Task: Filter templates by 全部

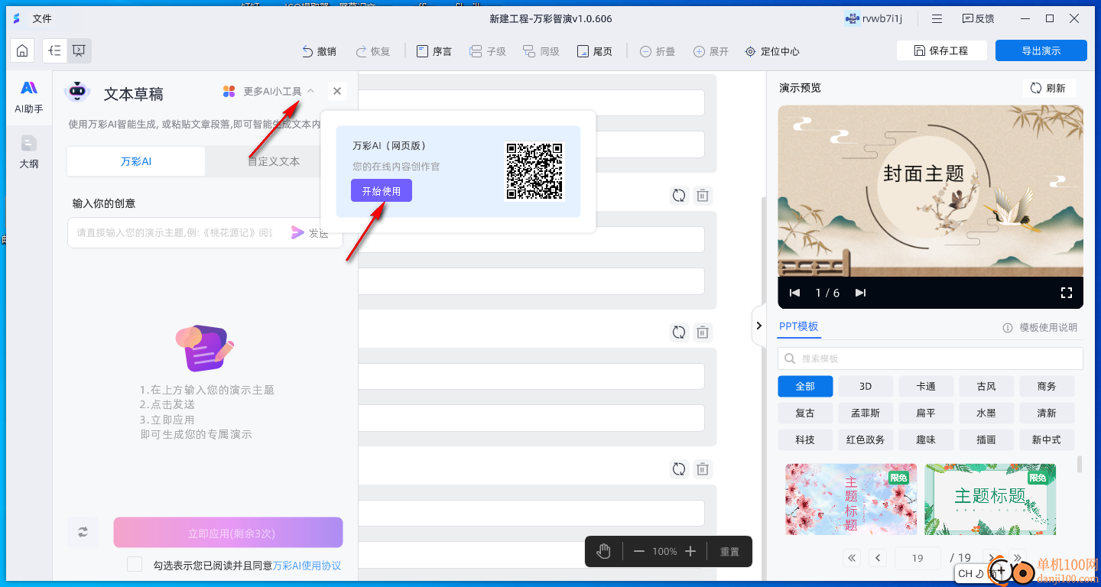Action: (x=805, y=386)
